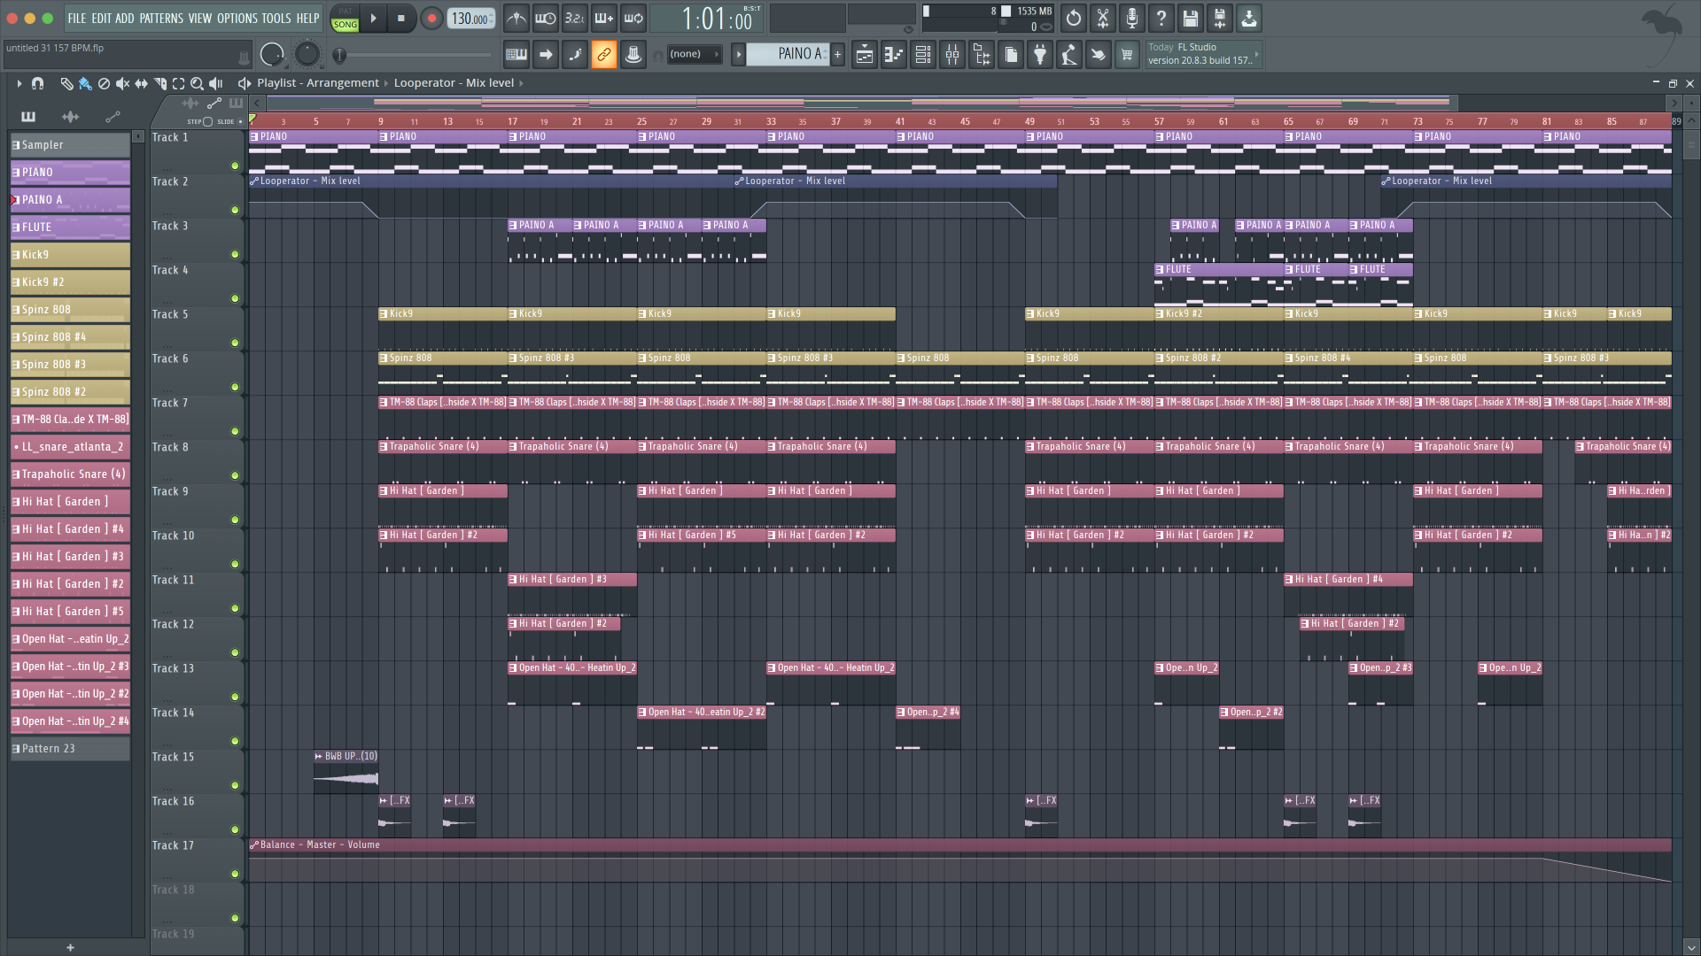Open the plugin picker plug icon
Image resolution: width=1701 pixels, height=956 pixels.
coord(1040,55)
